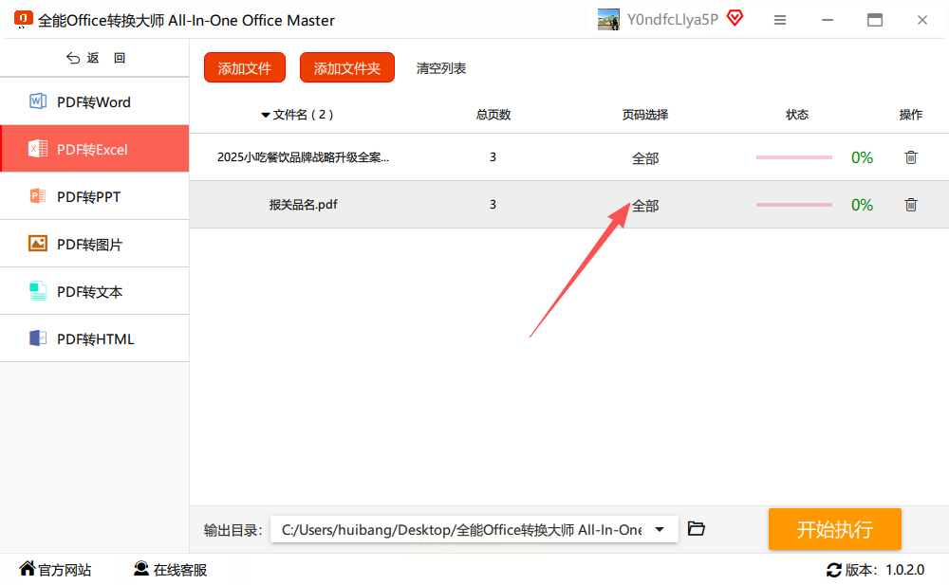Click the 0% status of 报关品名.pdf

pos(862,205)
